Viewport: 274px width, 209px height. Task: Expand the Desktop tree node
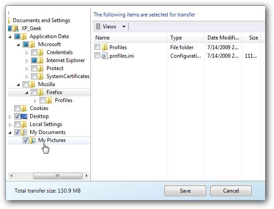(10, 117)
